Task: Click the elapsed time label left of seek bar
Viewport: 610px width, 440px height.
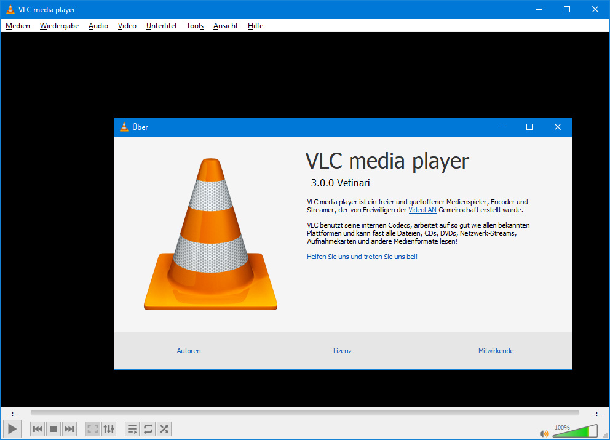Action: click(x=13, y=414)
